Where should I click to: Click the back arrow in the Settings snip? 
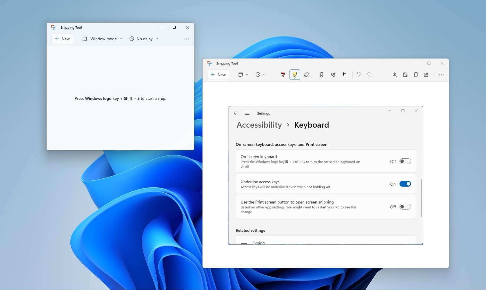tap(236, 113)
